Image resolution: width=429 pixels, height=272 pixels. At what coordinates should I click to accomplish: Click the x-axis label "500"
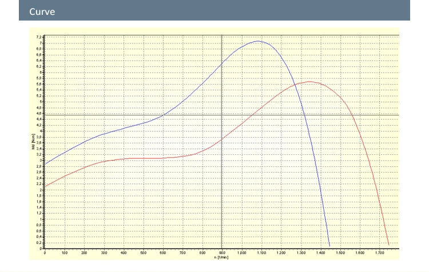[x=144, y=253]
